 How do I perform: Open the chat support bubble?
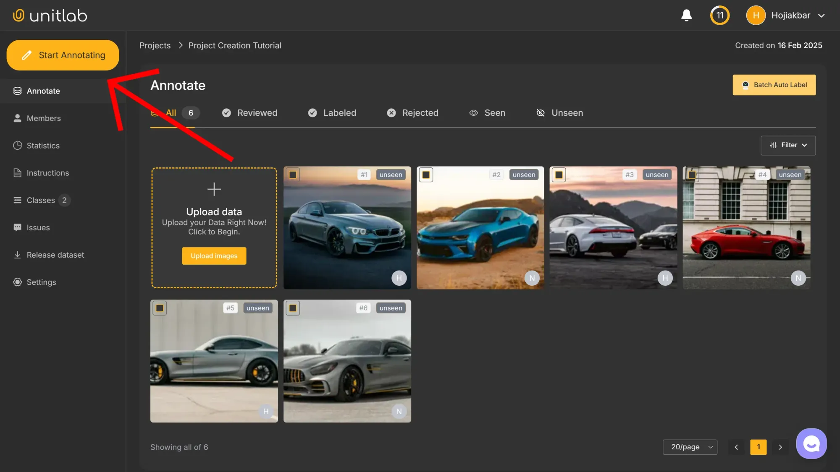click(x=811, y=443)
